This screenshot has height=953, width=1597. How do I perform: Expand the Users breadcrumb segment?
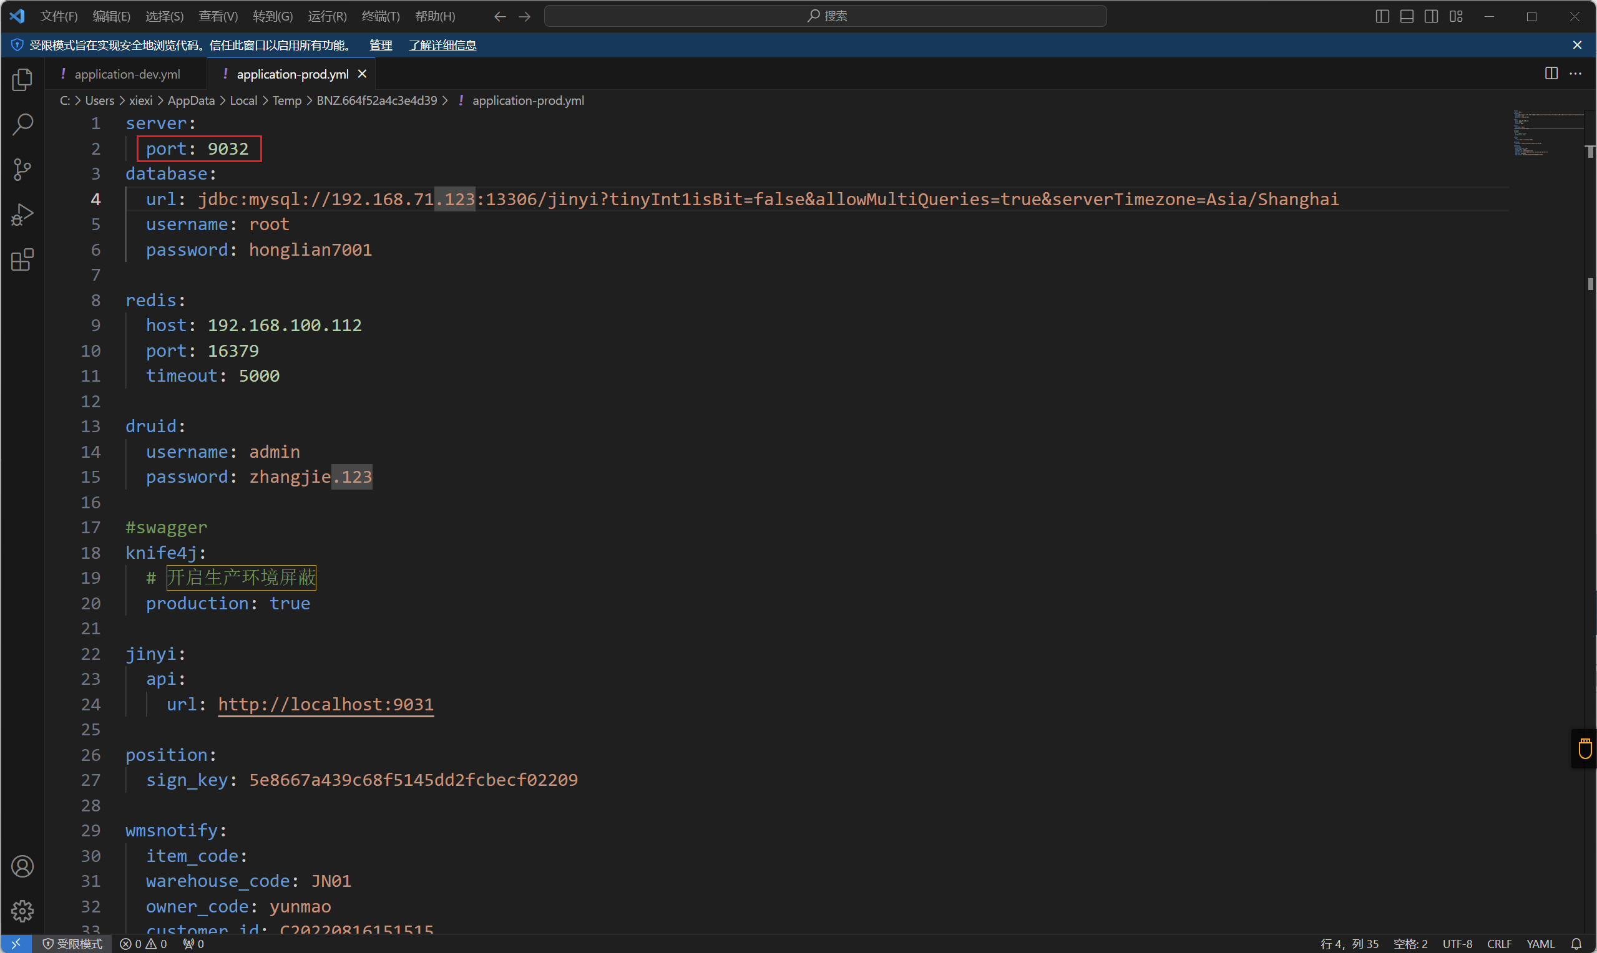coord(100,100)
